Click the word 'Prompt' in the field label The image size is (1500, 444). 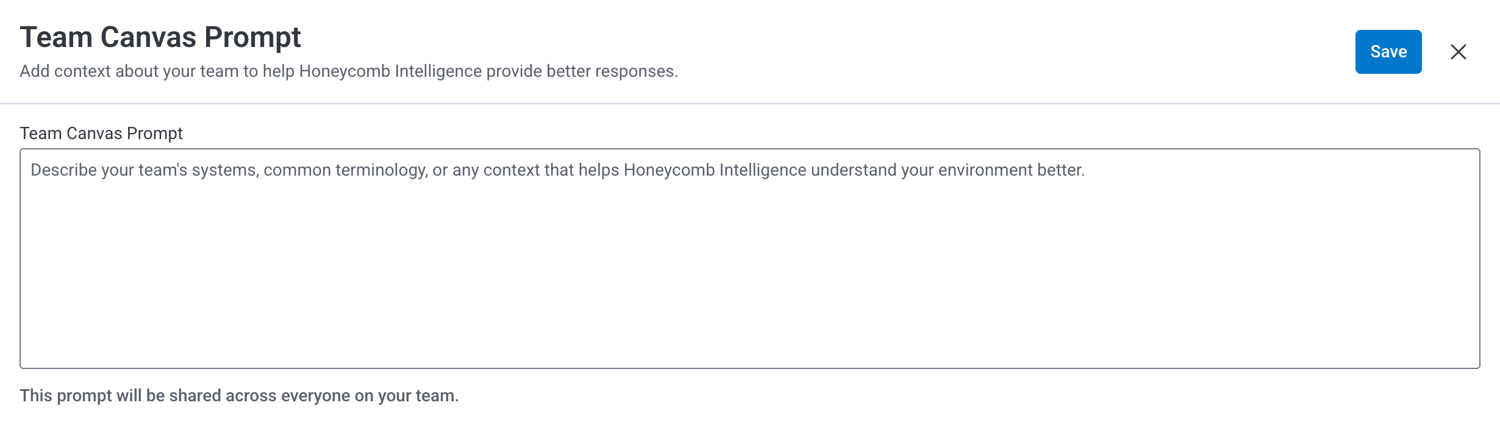[154, 133]
